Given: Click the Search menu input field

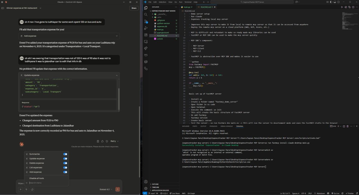Looking at the screenshot, I should point(48,183).
